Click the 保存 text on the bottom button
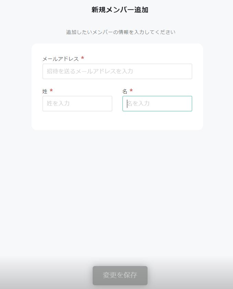Image resolution: width=233 pixels, height=289 pixels. point(130,275)
